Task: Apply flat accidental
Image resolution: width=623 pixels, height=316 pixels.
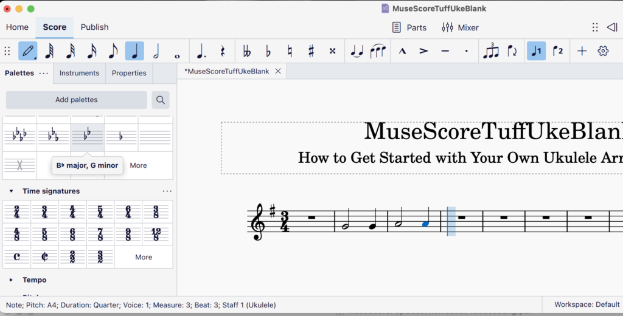Action: coord(268,51)
